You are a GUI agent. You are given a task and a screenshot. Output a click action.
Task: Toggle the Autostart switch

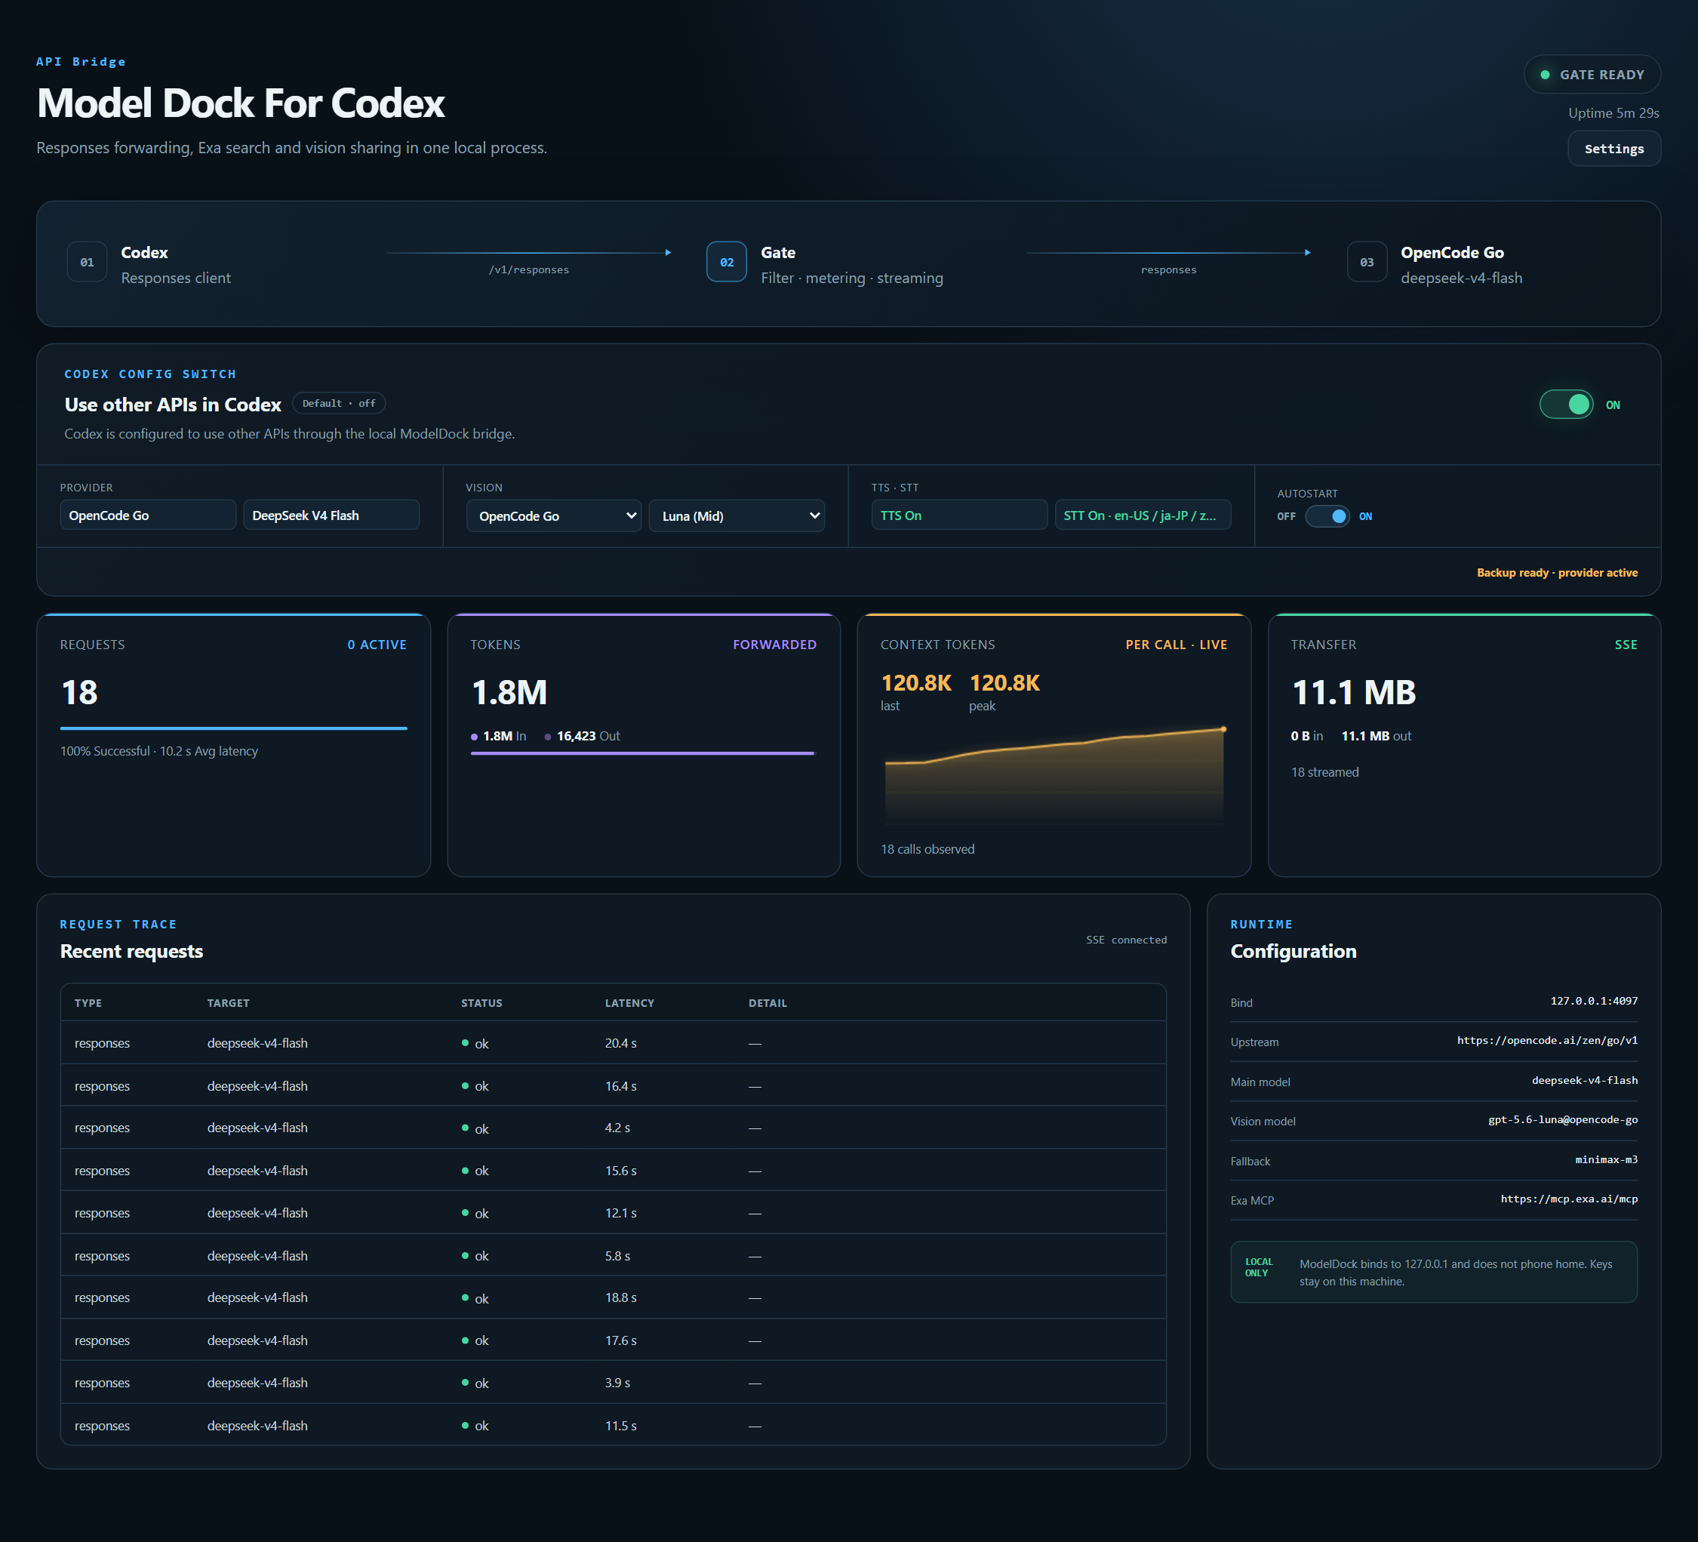coord(1327,516)
